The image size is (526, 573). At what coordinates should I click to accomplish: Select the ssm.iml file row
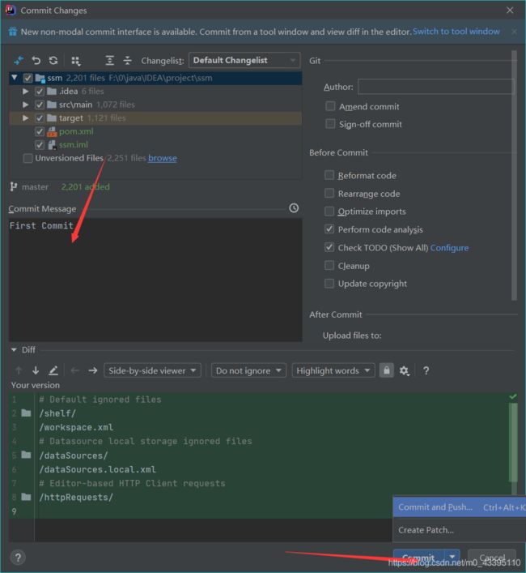(x=155, y=145)
